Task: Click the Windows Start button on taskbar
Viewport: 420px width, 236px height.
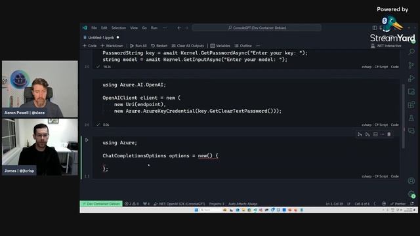Action: pos(196,210)
